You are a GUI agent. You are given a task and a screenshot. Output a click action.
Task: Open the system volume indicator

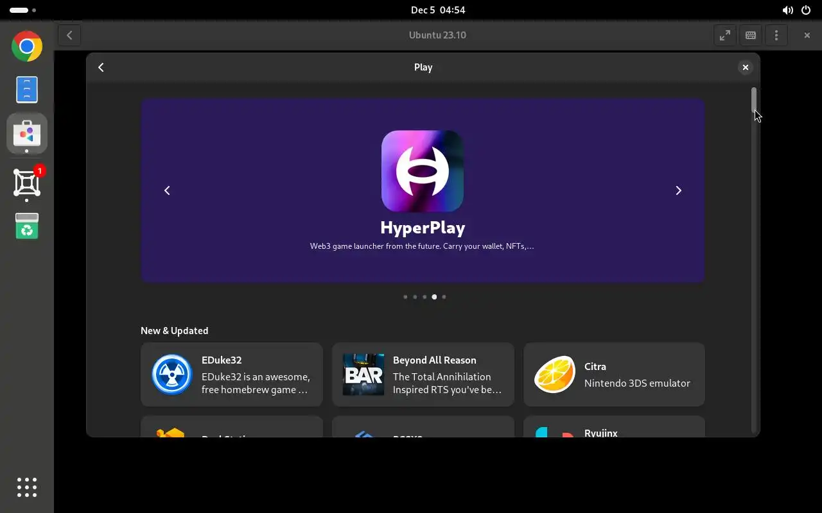tap(787, 10)
